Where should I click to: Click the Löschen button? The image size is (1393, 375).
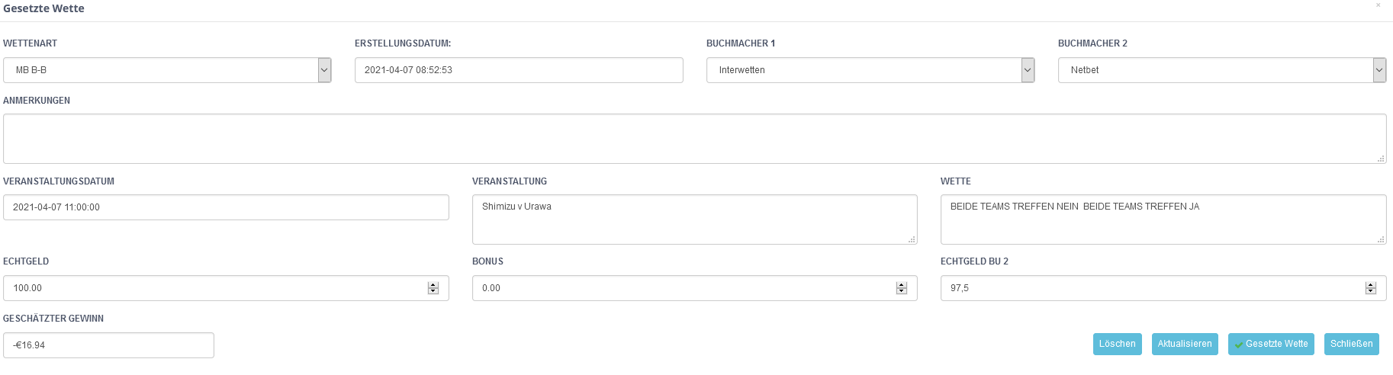(x=1118, y=344)
